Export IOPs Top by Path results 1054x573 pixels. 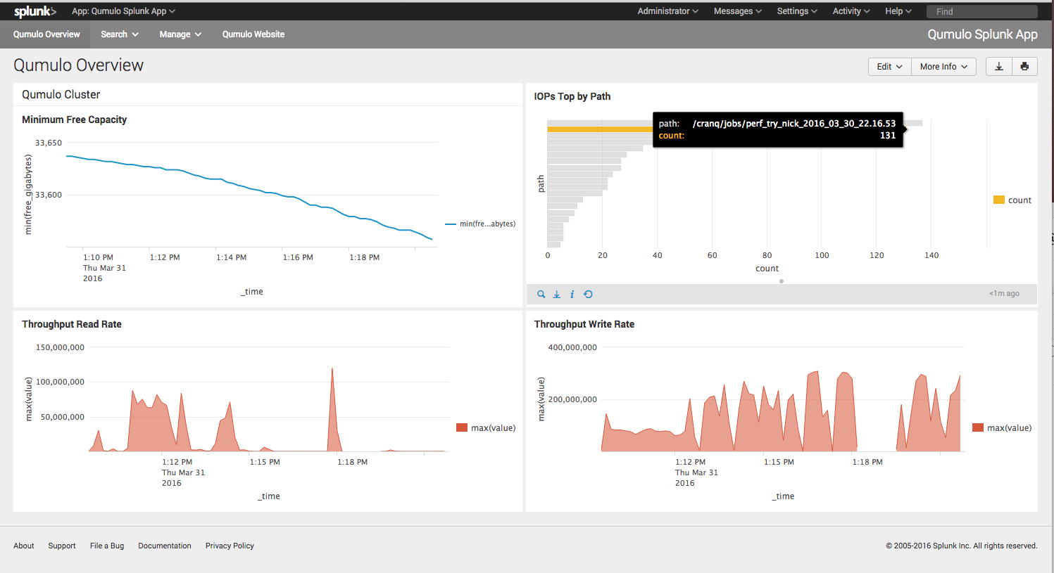point(557,294)
